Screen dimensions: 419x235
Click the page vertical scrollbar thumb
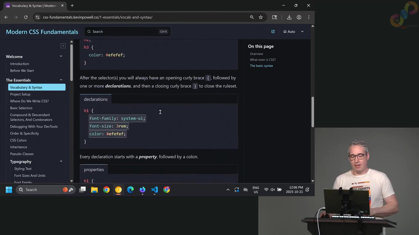313,112
